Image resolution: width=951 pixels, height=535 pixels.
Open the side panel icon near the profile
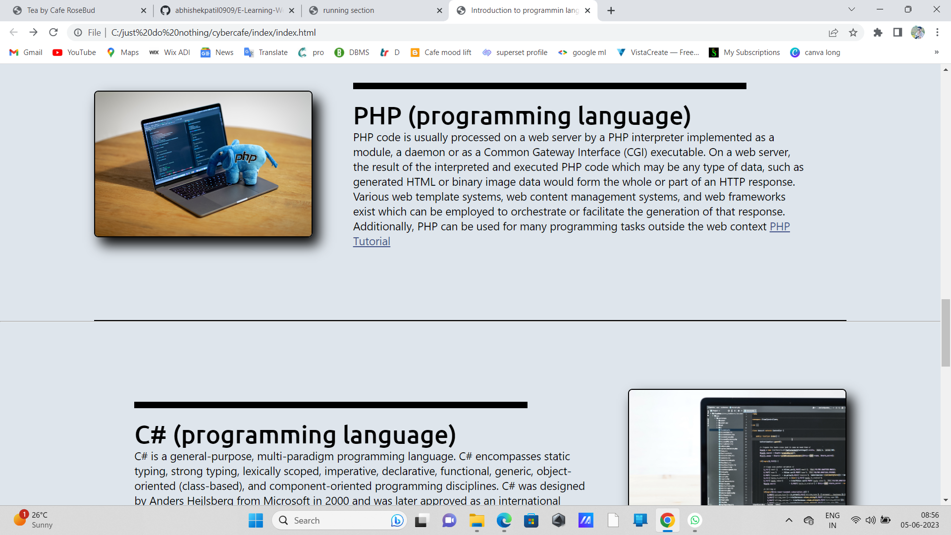pyautogui.click(x=897, y=32)
